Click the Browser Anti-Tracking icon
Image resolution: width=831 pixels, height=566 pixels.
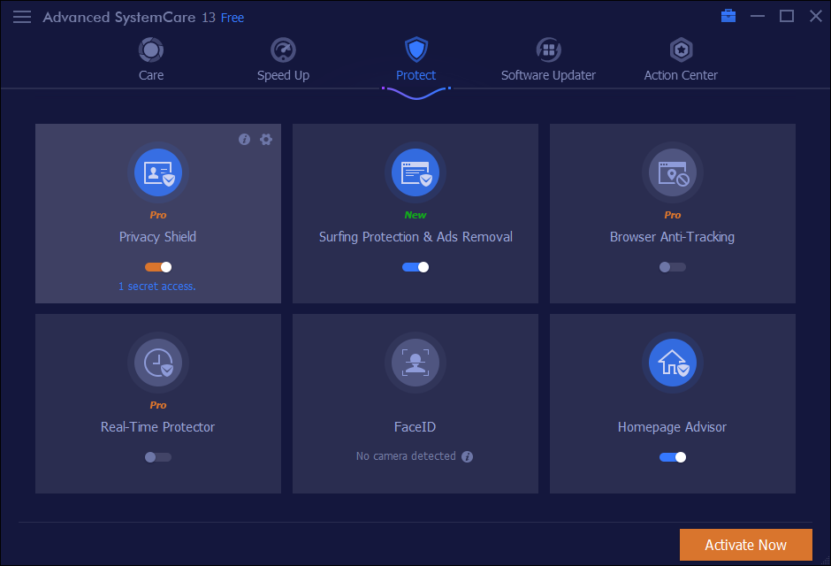click(x=673, y=172)
